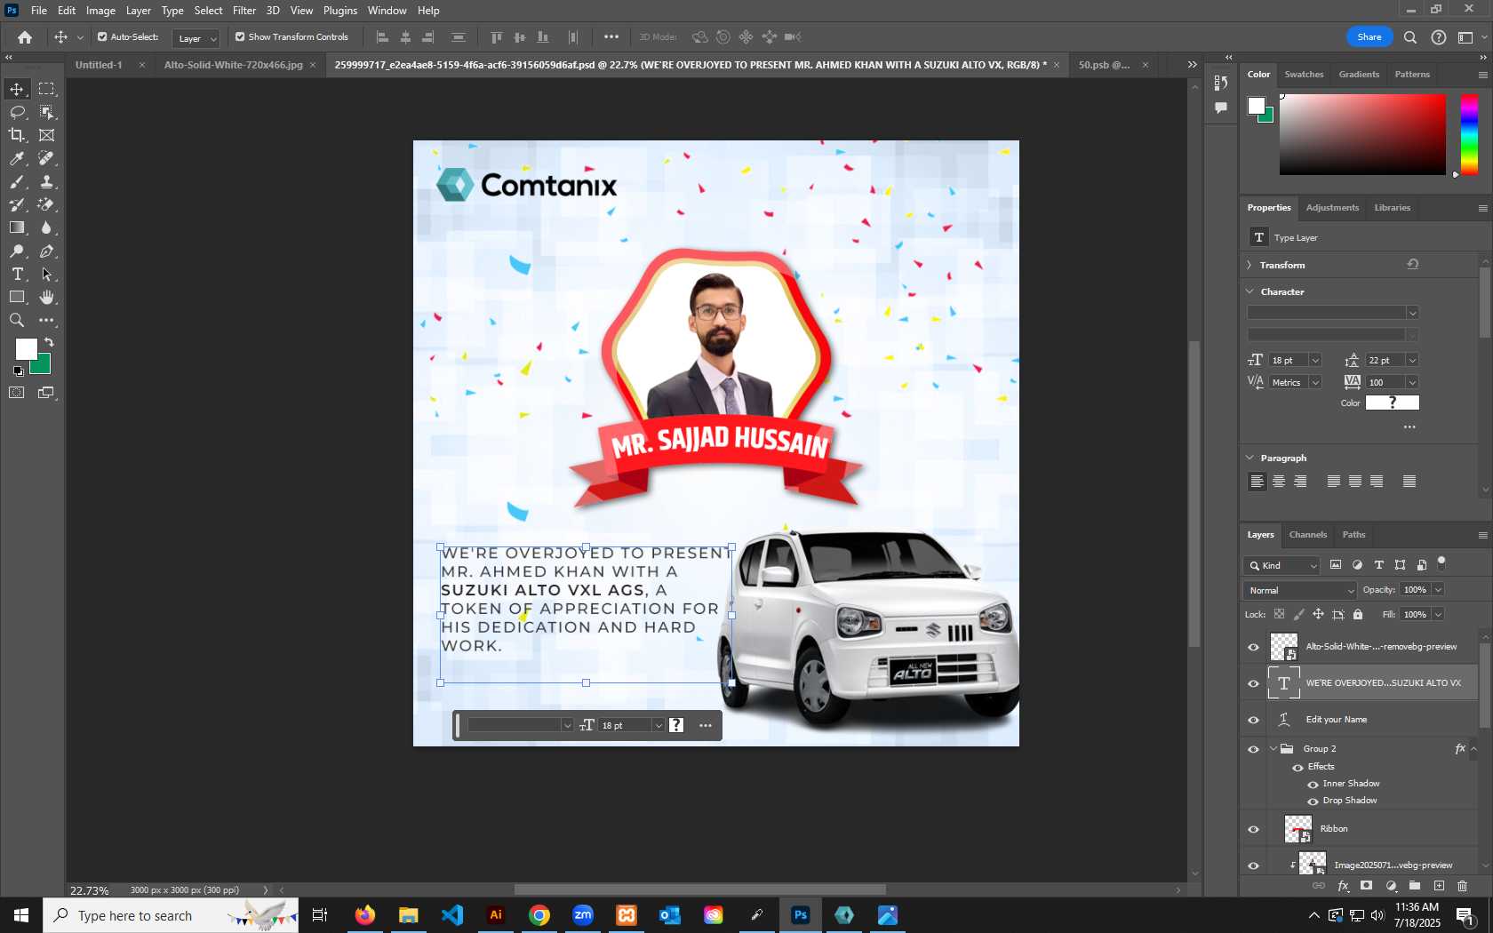Select the Zoom tool
The image size is (1493, 933).
point(17,320)
